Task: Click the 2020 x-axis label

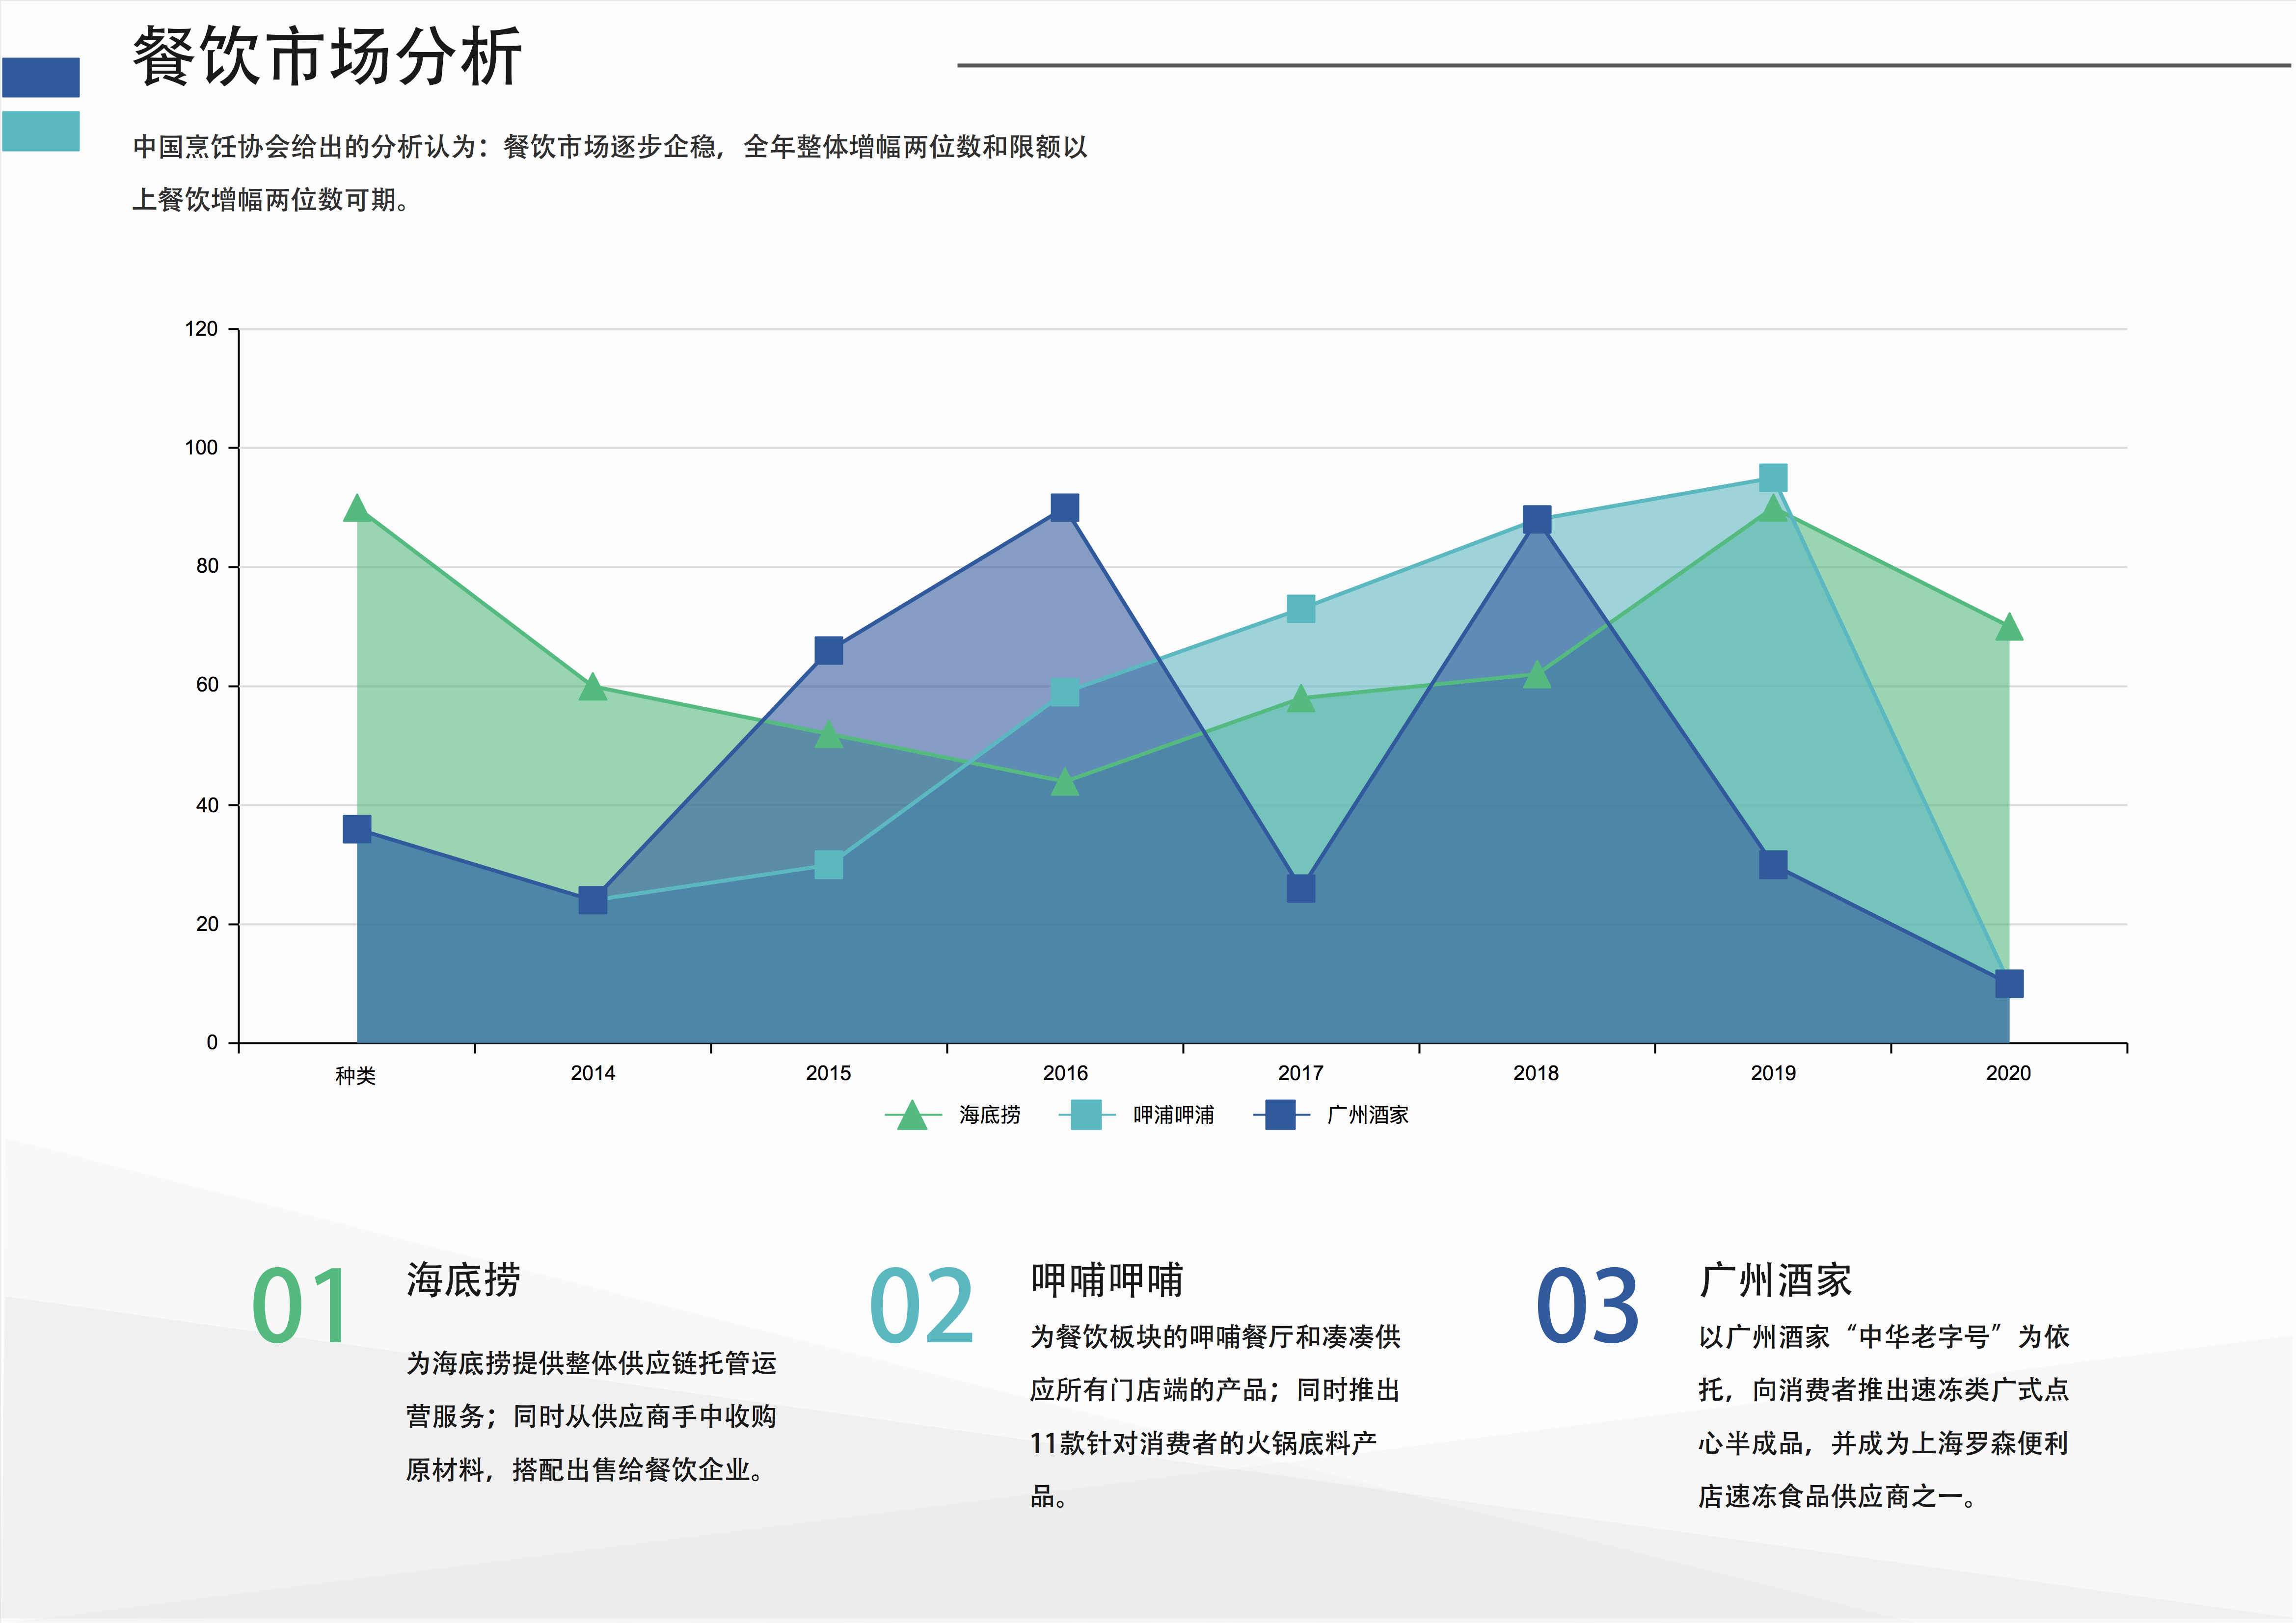Action: (x=2008, y=1074)
